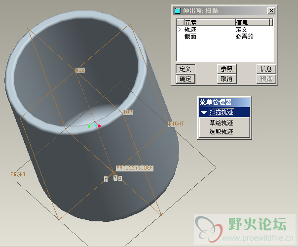The height and width of the screenshot is (247, 298).
Task: Click the 信息 button below the list
Action: click(266, 69)
